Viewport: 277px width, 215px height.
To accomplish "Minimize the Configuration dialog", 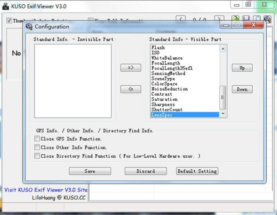I will (226, 25).
